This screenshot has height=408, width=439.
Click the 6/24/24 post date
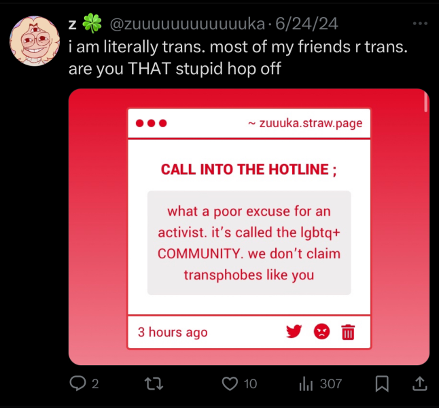[x=306, y=24]
